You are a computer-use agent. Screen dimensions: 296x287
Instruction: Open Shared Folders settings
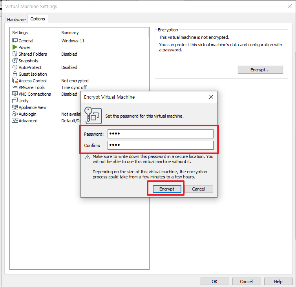(x=33, y=54)
